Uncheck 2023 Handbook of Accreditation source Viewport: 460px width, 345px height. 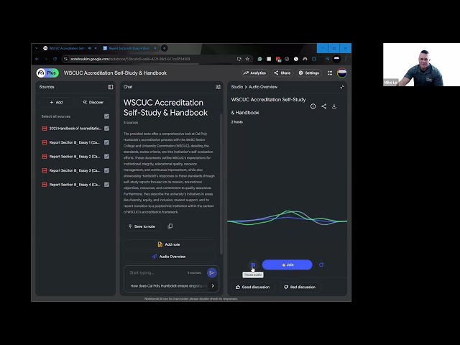(106, 129)
